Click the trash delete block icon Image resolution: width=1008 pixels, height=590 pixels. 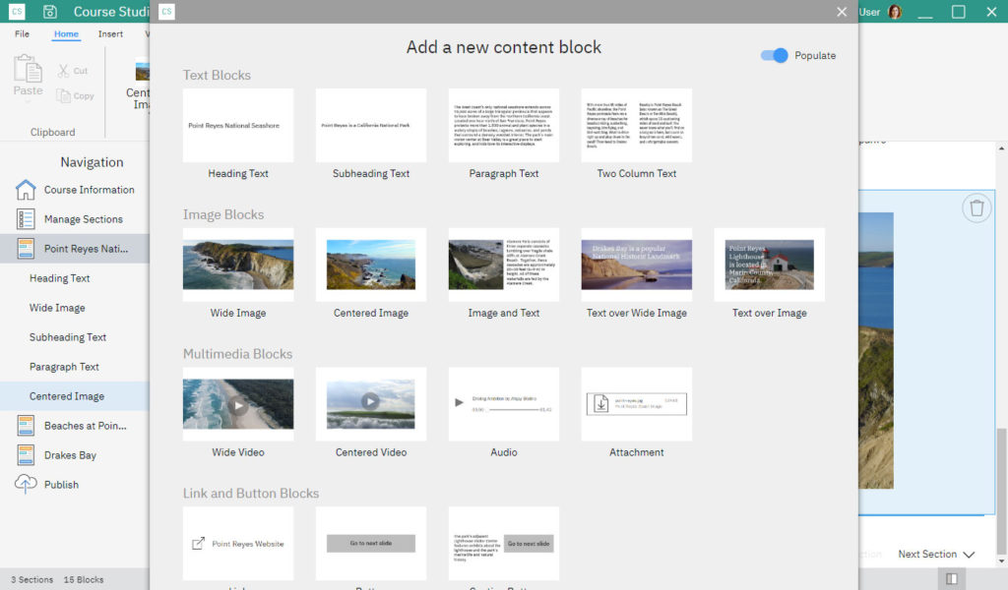[x=976, y=207]
